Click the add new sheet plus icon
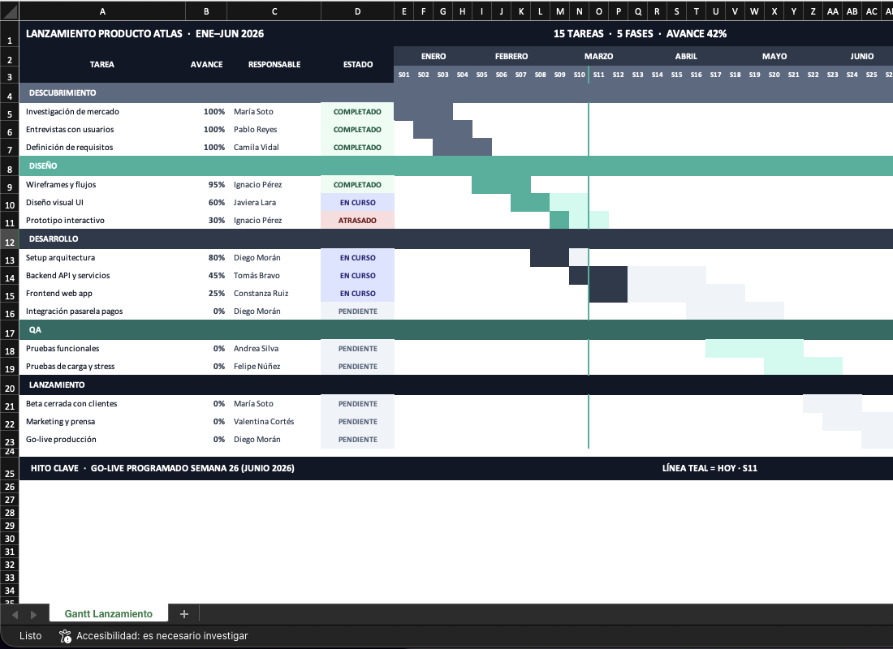 pos(184,613)
